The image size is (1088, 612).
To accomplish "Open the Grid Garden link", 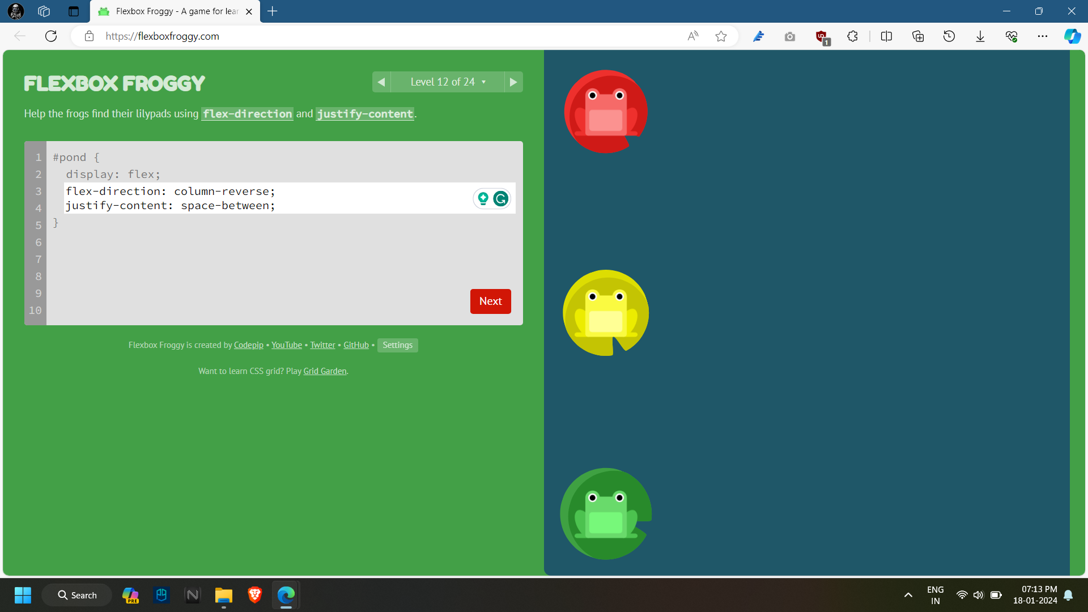I will [325, 371].
